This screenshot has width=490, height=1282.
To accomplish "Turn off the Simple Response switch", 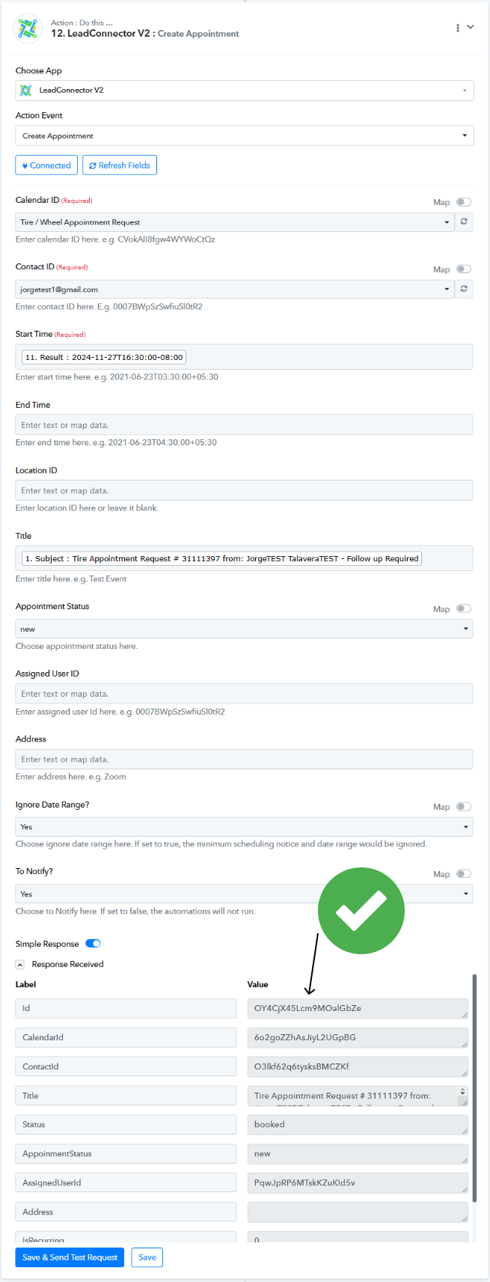I will coord(93,944).
